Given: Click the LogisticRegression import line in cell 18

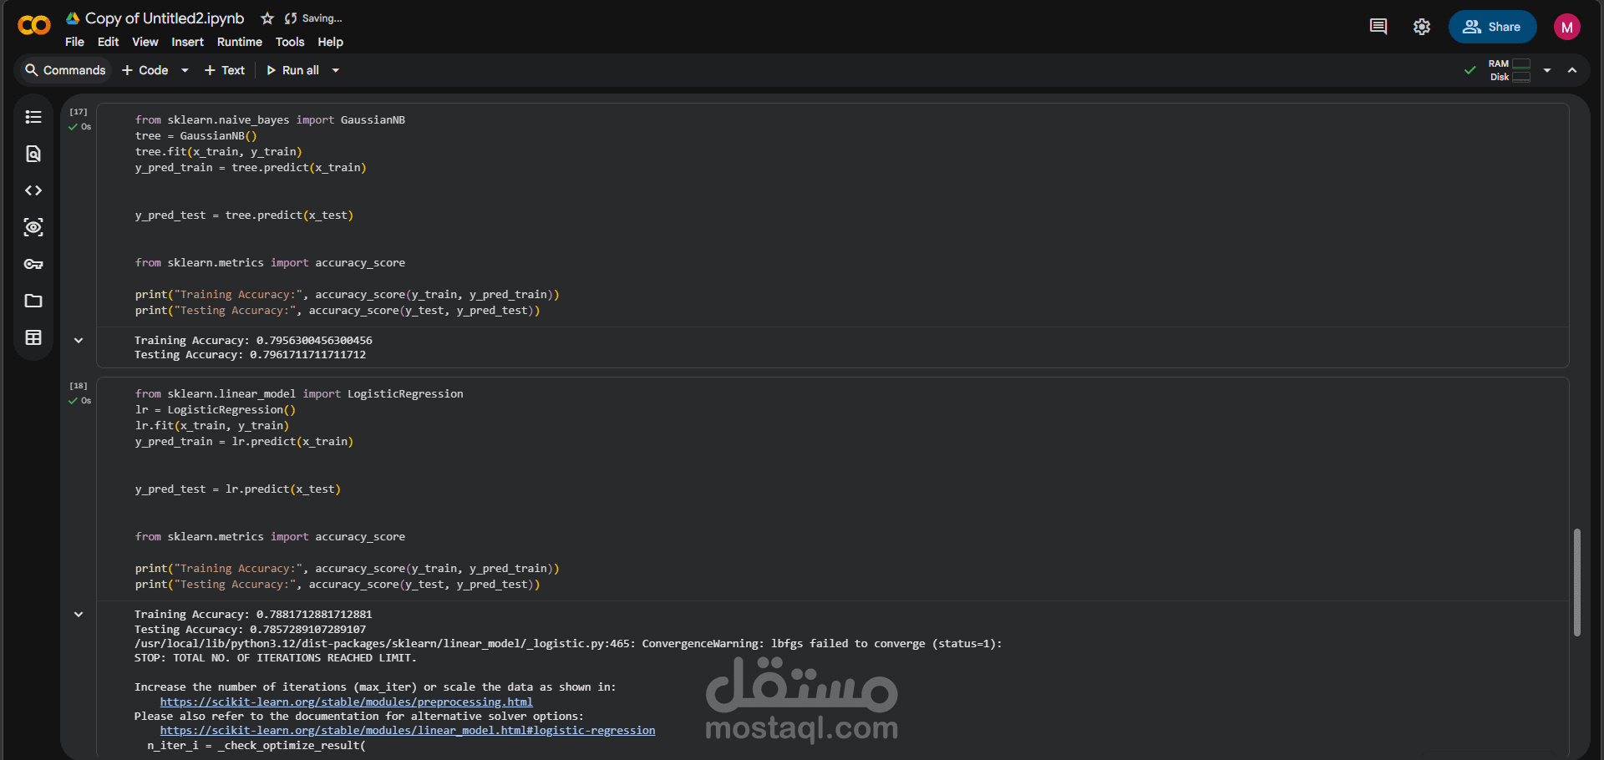Looking at the screenshot, I should pos(299,394).
